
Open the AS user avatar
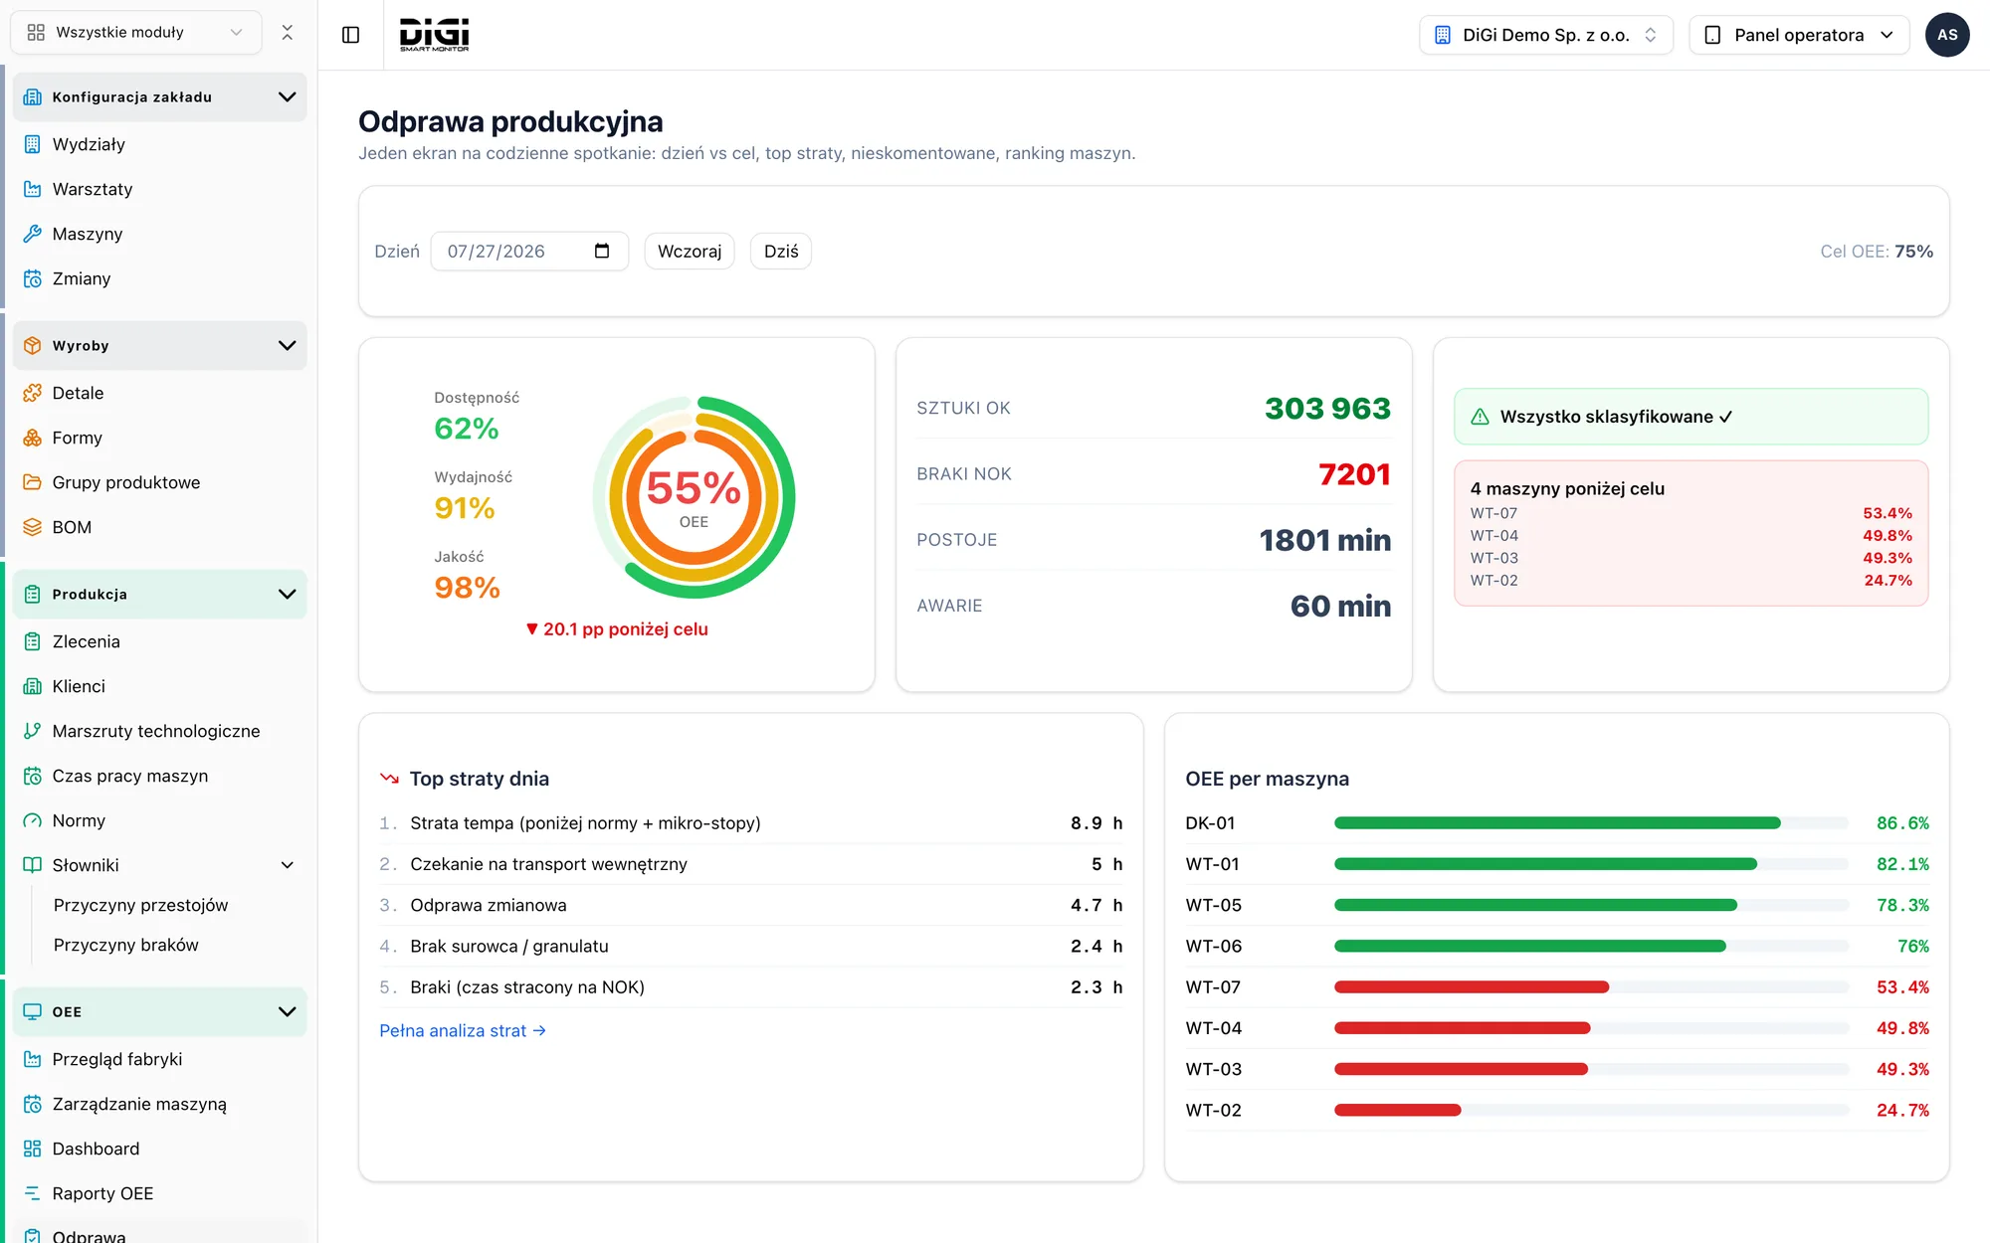point(1947,35)
